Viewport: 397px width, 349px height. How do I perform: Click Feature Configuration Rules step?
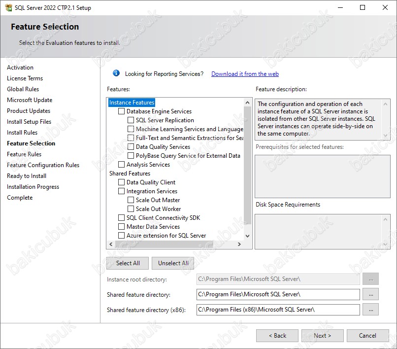pyautogui.click(x=43, y=165)
